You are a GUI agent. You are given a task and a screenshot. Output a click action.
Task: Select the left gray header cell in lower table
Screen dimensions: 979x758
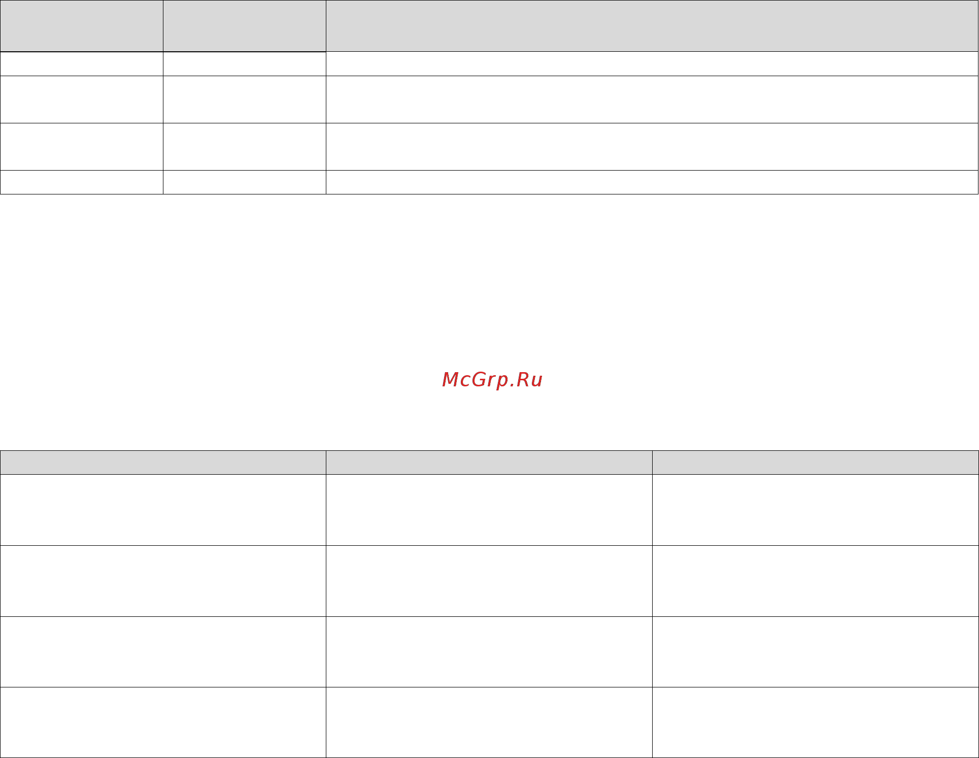click(x=163, y=463)
